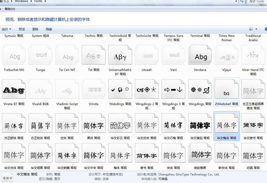Select the 方正舒体 font icon
This screenshot has height=183, width=267.
tap(14, 123)
